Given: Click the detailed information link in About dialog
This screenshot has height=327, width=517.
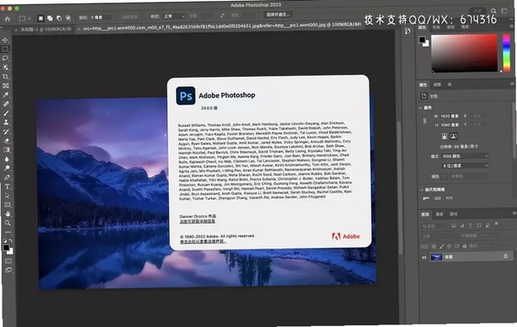Looking at the screenshot, I should [x=197, y=221].
